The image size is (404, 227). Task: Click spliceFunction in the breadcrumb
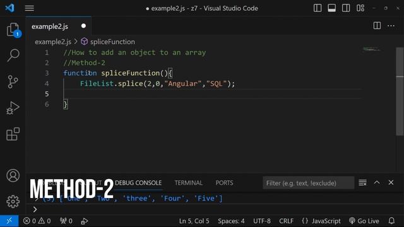point(112,42)
